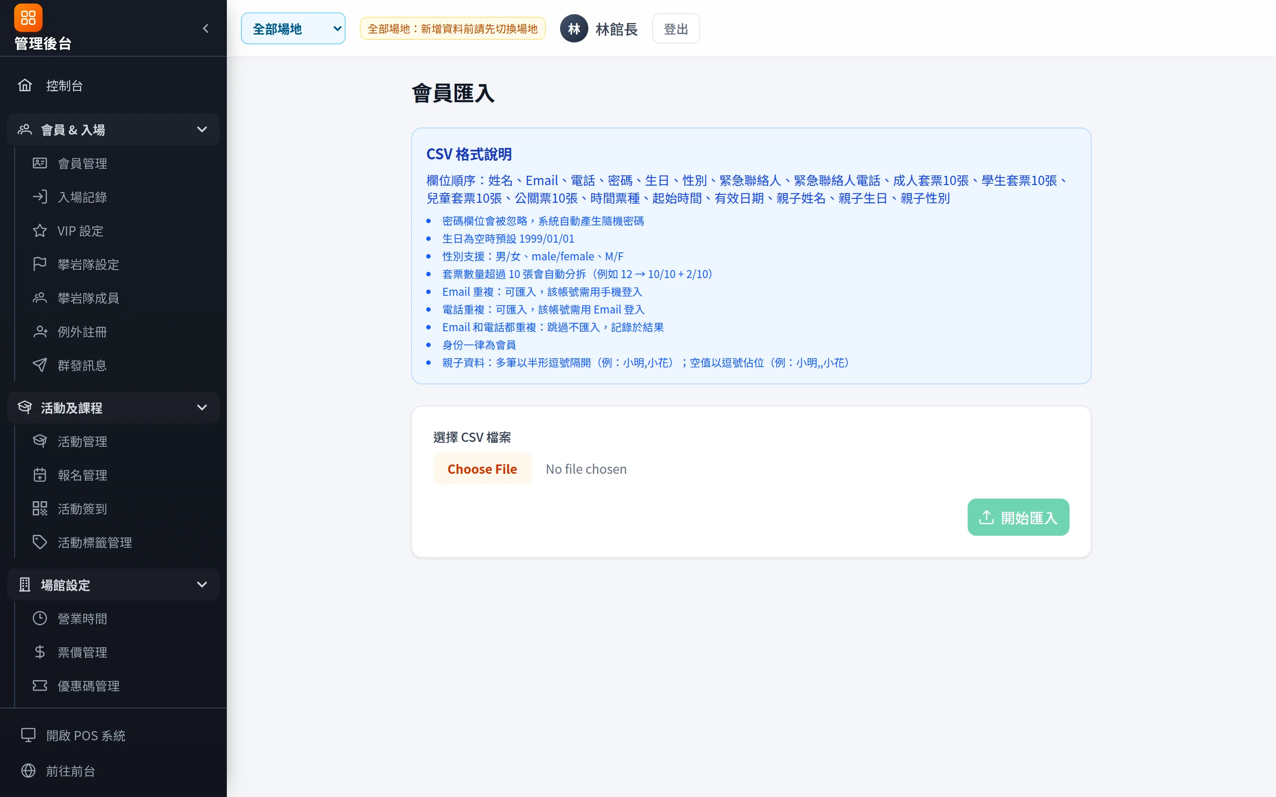
Task: Collapse the 會員 & 入場 section
Action: pos(113,130)
